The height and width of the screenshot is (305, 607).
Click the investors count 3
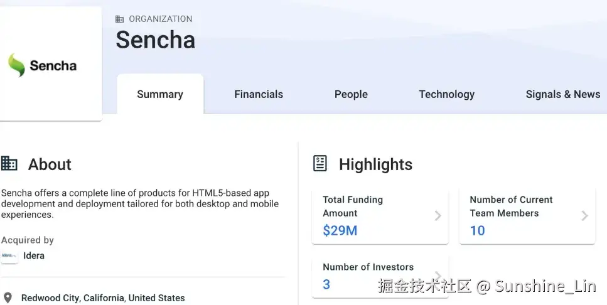pos(326,284)
